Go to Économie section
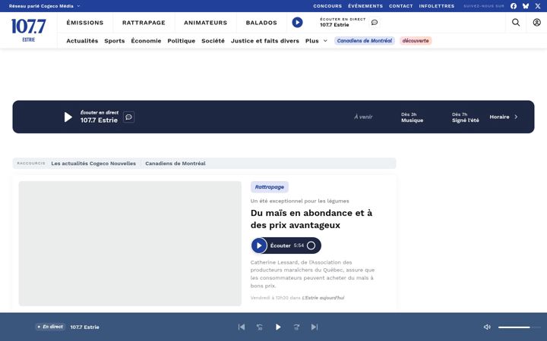 146,41
